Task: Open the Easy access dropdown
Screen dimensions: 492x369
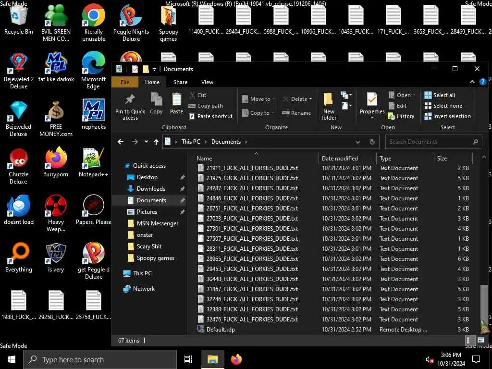Action: click(x=346, y=105)
